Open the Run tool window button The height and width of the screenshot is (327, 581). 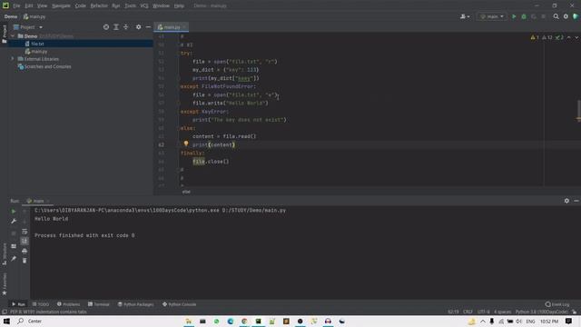click(x=18, y=304)
